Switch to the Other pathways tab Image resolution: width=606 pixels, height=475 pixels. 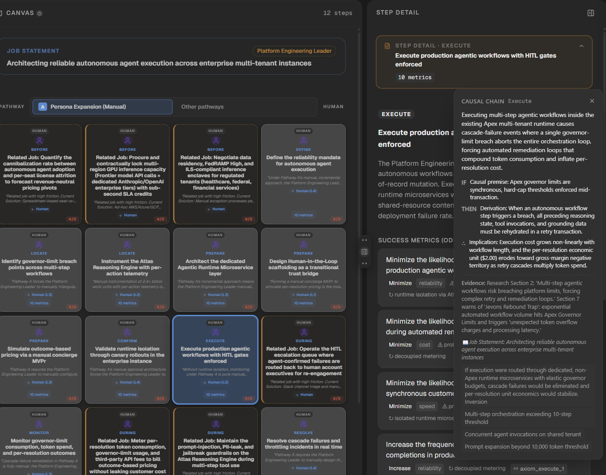pos(203,107)
